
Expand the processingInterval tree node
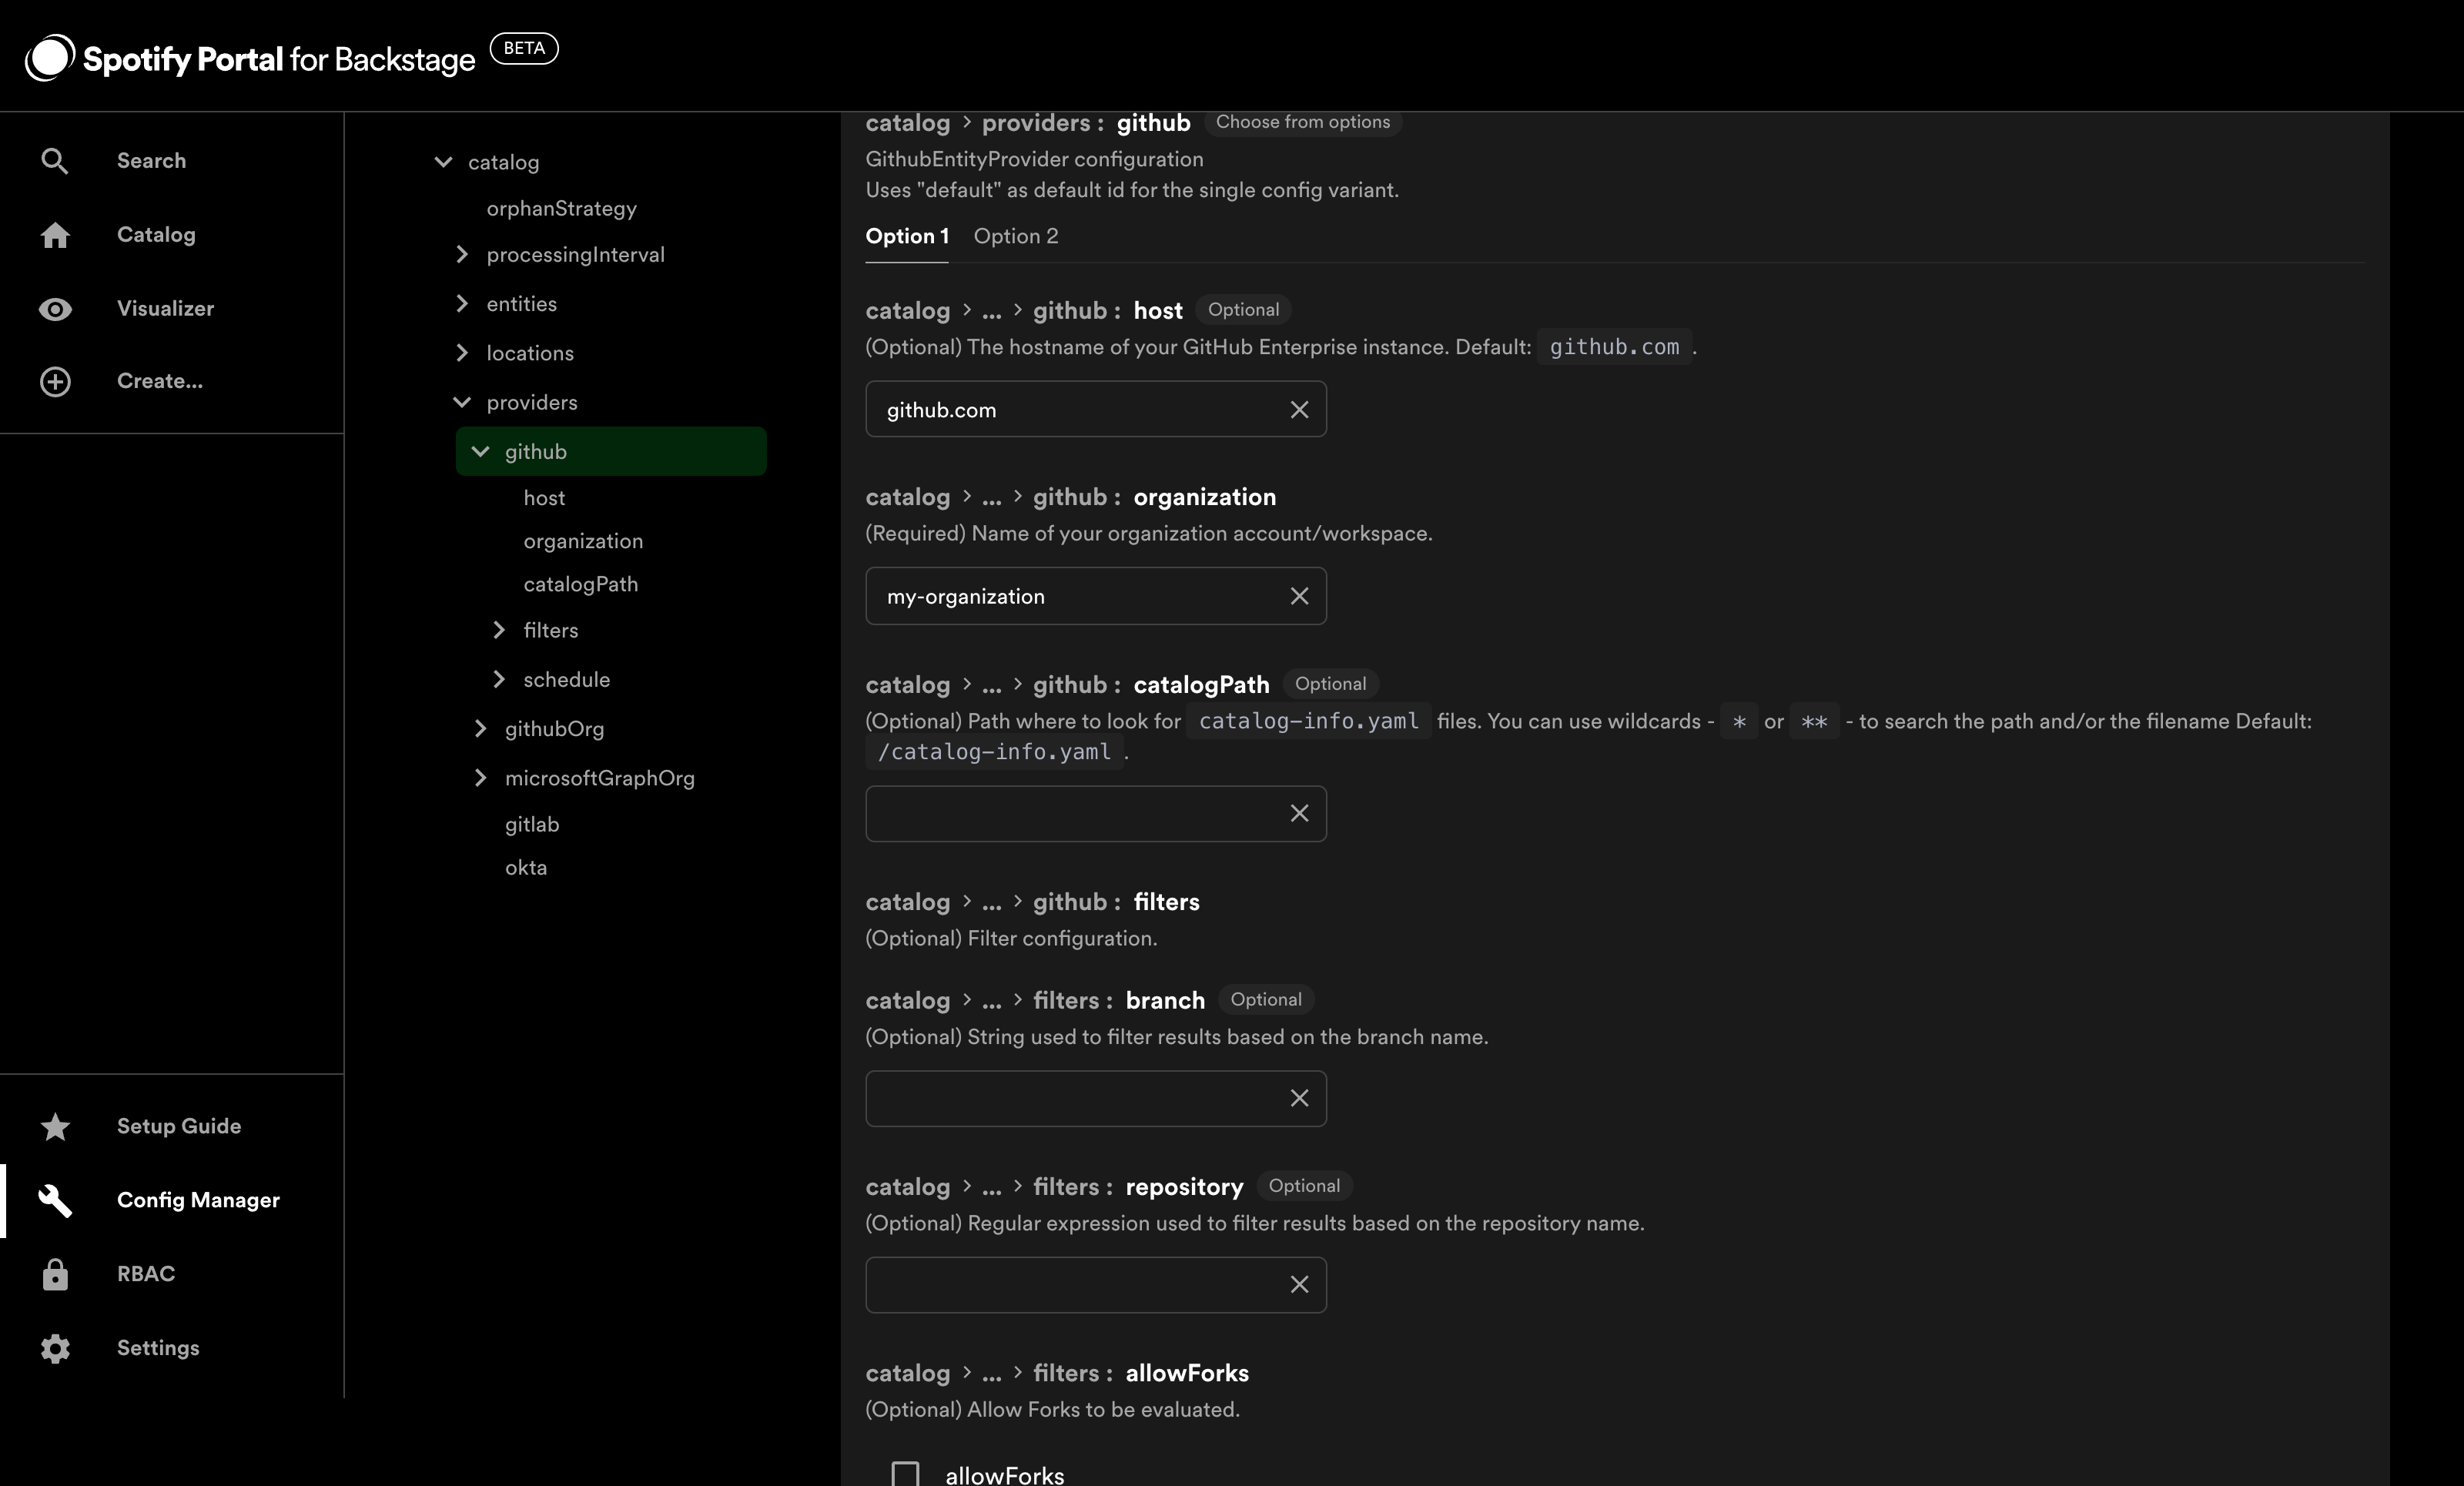(x=462, y=255)
